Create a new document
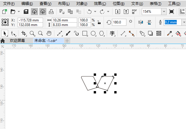This screenshot has height=129, width=186. tap(5, 12)
